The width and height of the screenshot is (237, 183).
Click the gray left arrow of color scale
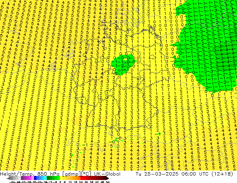[9, 178]
